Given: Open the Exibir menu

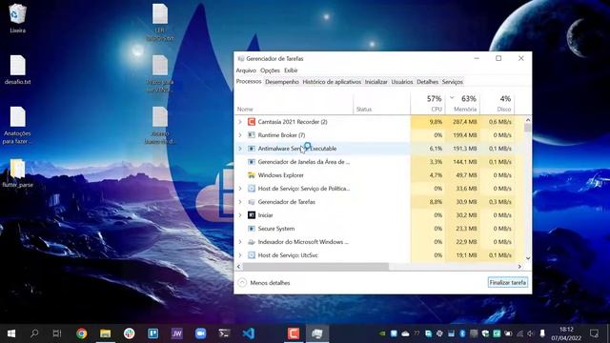Looking at the screenshot, I should (x=291, y=71).
